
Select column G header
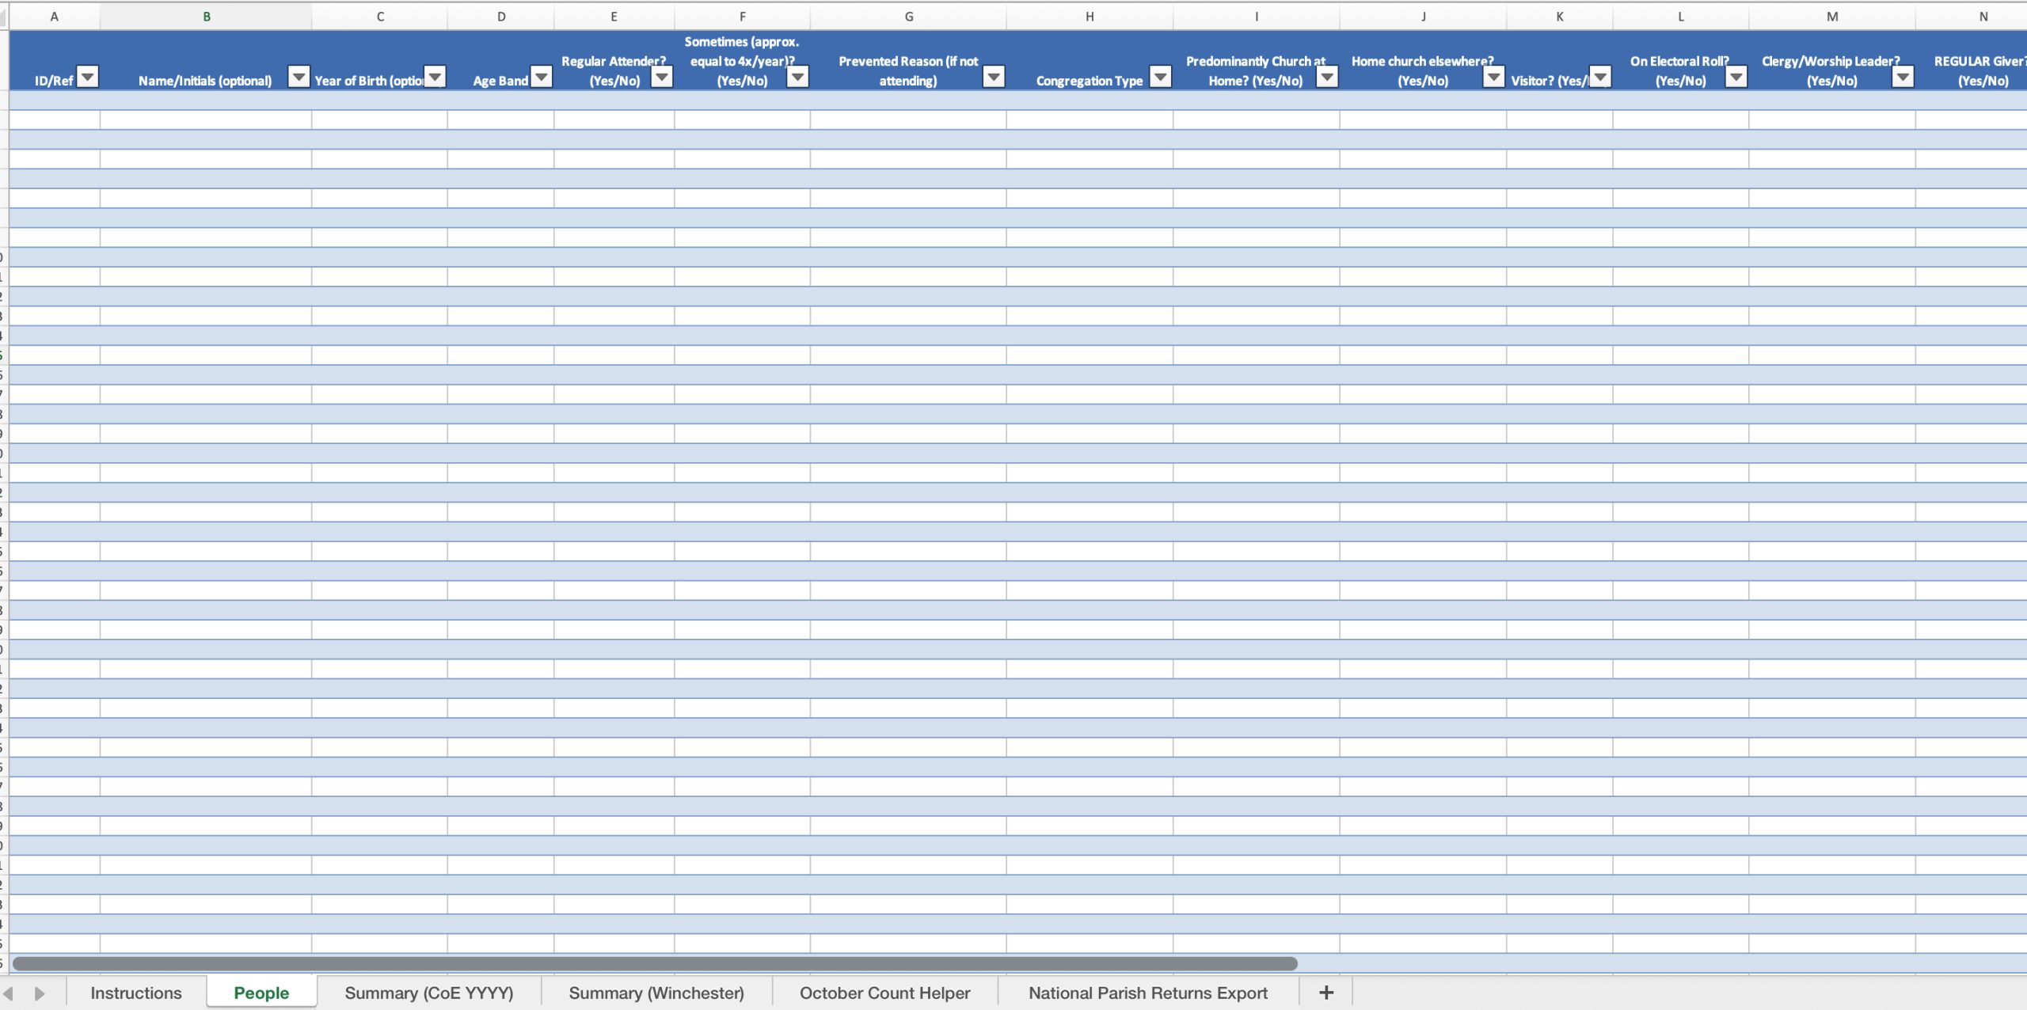point(908,16)
